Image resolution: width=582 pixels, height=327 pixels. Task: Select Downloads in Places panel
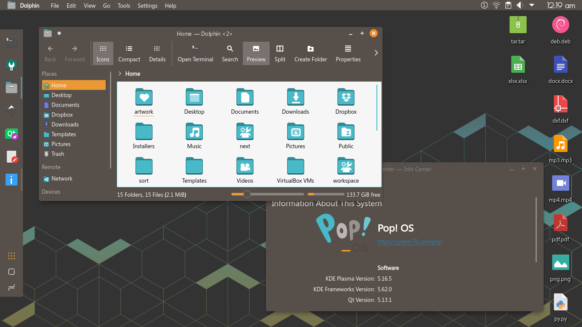(x=74, y=124)
